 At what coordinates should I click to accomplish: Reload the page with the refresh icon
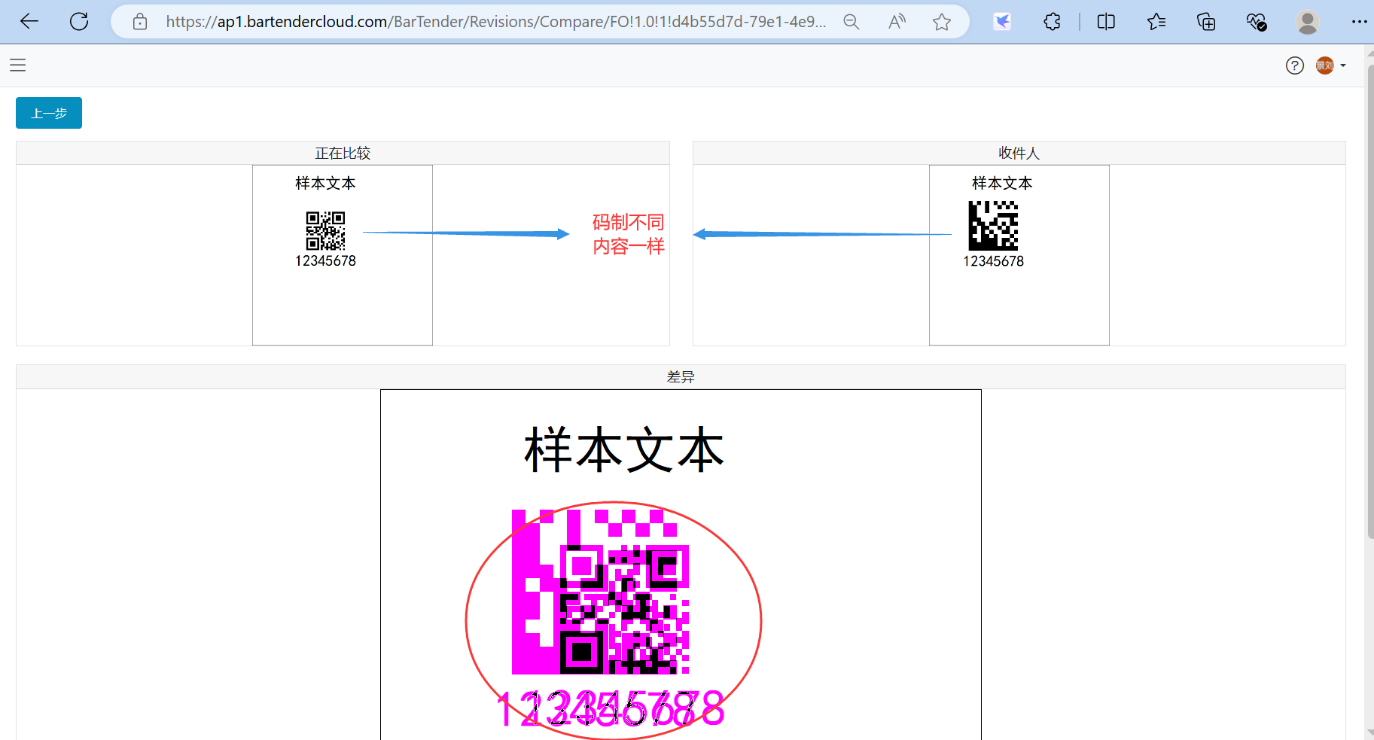[79, 22]
